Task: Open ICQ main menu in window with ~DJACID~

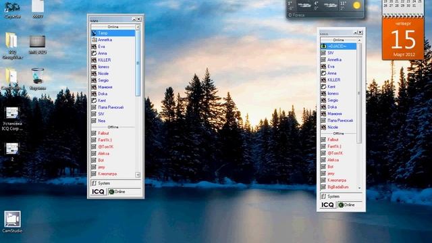Action: pos(328,205)
